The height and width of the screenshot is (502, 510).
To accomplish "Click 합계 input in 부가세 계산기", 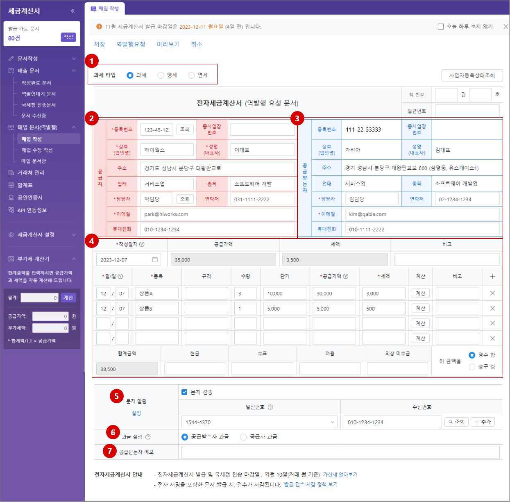I will coord(40,298).
